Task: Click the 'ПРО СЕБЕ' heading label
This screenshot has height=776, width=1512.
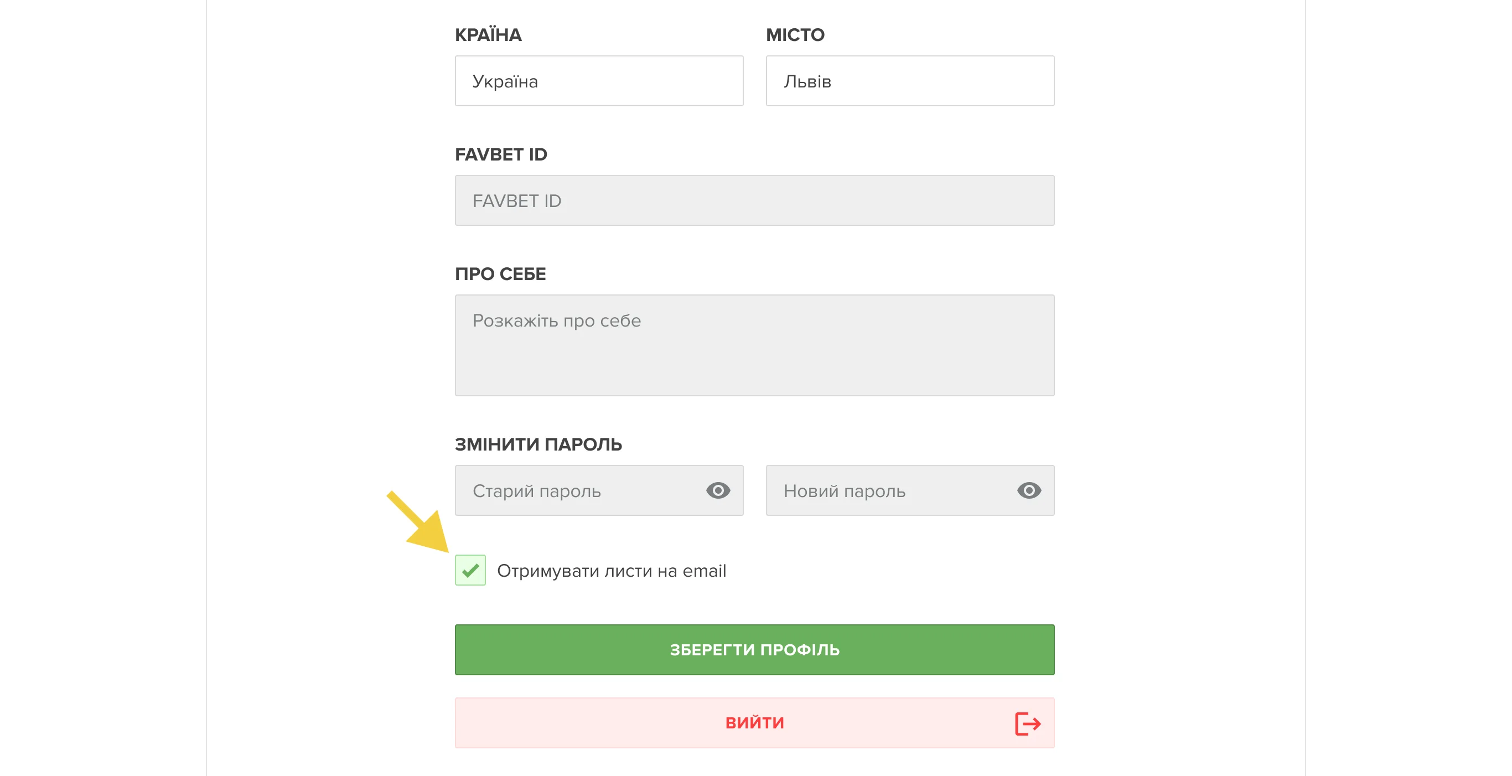Action: 500,274
